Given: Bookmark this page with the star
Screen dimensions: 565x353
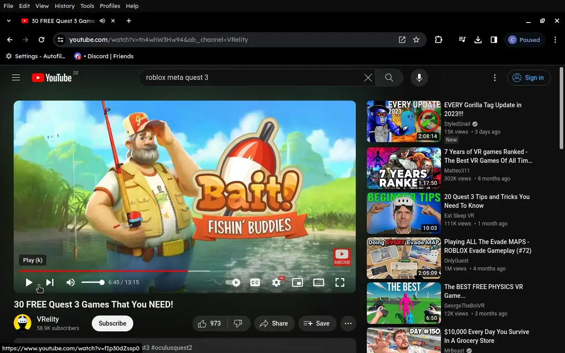Looking at the screenshot, I should pos(416,40).
